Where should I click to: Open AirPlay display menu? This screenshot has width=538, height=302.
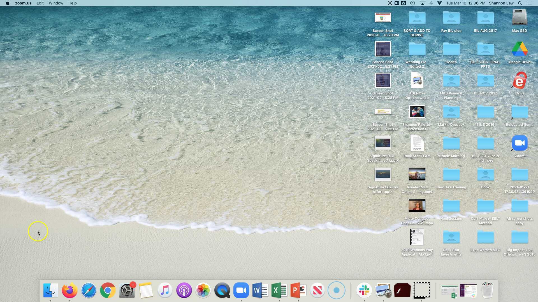[x=422, y=3]
